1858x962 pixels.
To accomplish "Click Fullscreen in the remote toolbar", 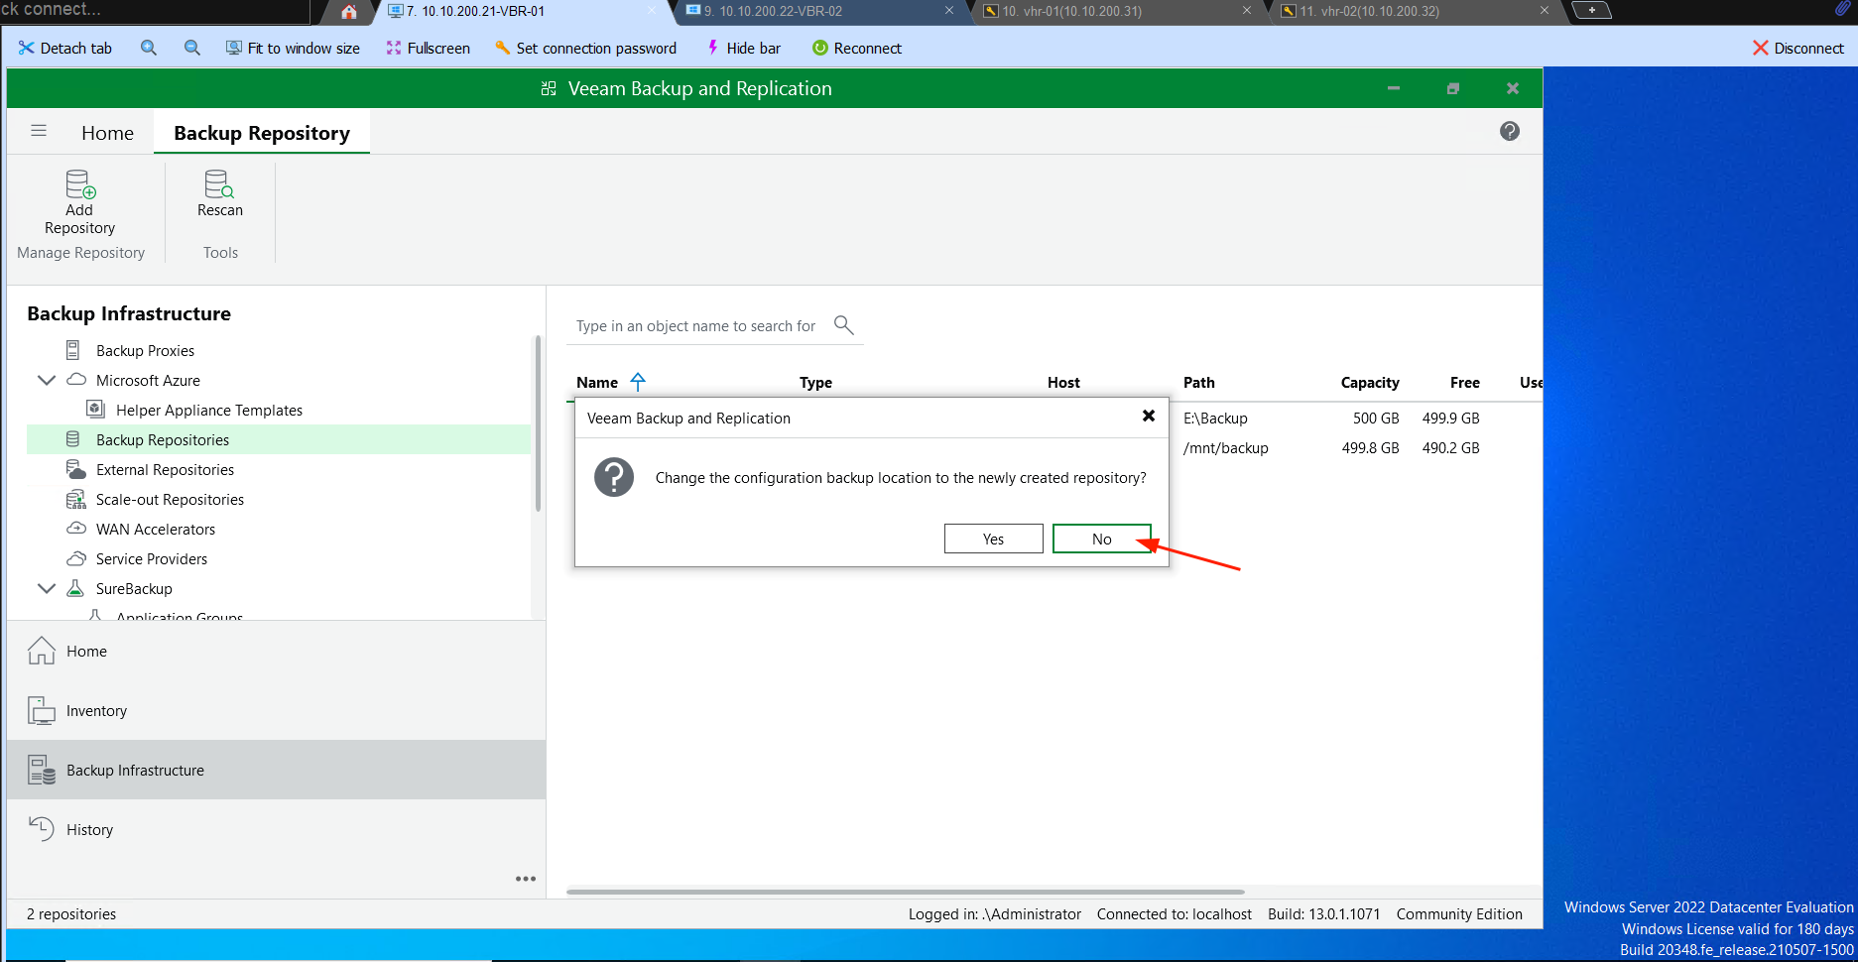I will click(428, 48).
